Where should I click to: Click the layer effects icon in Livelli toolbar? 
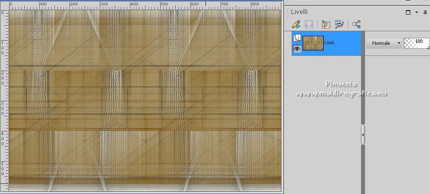326,24
